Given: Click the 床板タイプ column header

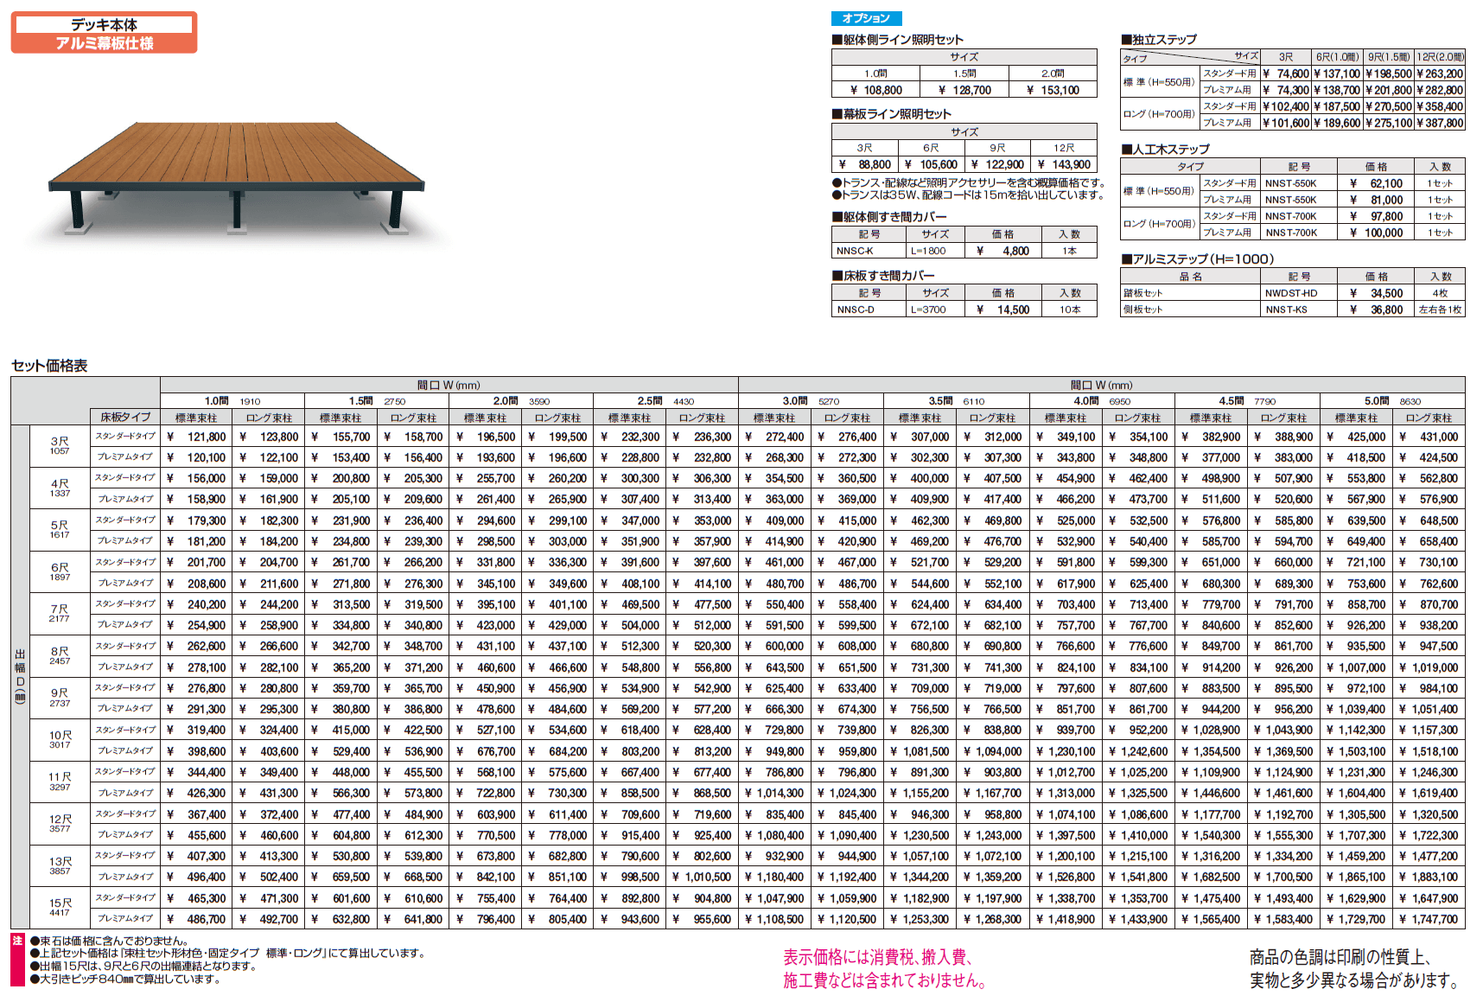Looking at the screenshot, I should pyautogui.click(x=125, y=417).
